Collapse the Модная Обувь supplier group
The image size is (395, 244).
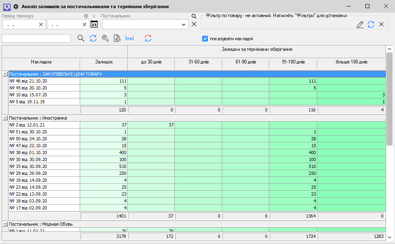tap(5, 224)
